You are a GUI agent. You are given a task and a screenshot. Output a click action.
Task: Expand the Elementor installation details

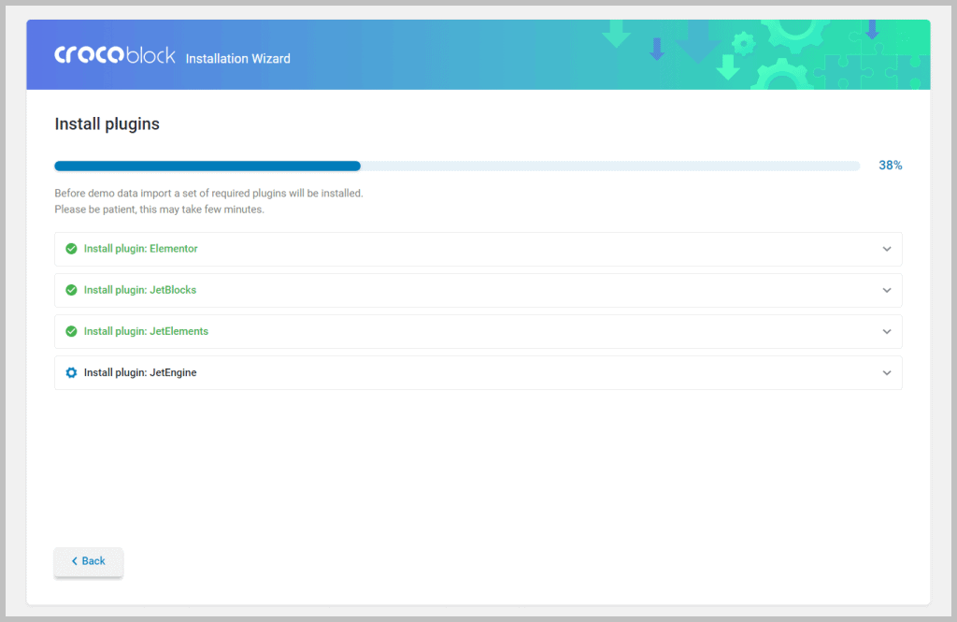click(887, 249)
